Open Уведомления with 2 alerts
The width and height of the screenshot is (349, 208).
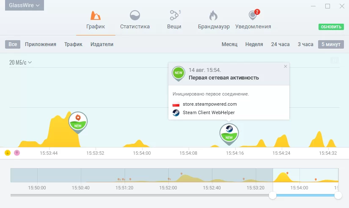coord(253,20)
